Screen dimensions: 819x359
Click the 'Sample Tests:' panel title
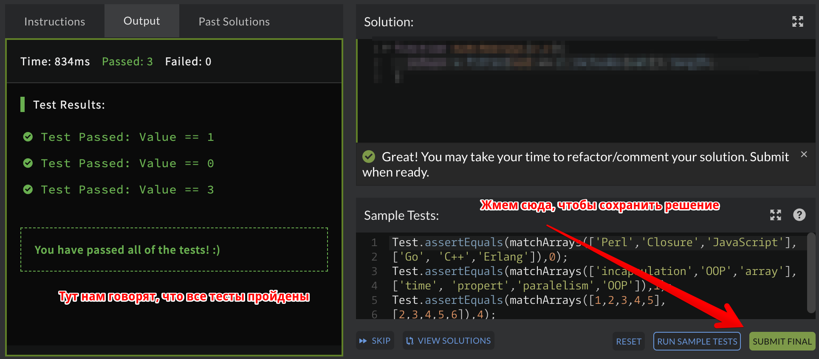[x=401, y=216]
